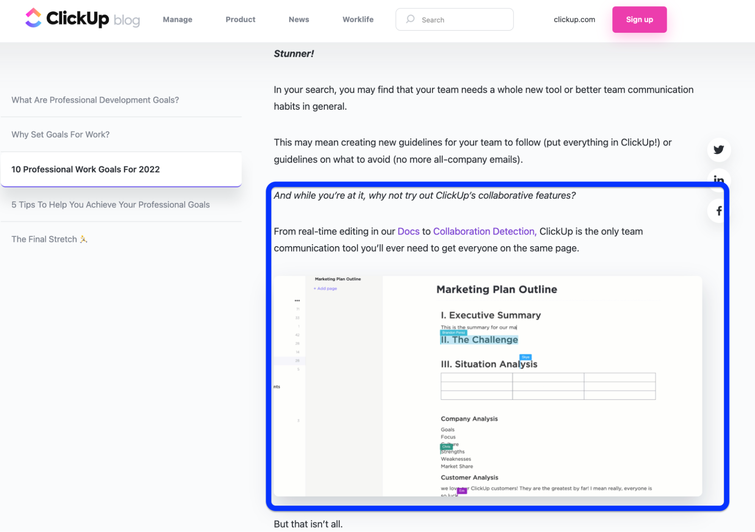Click the ClickUp logo icon
Screen dimensions: 755x532
click(x=33, y=18)
